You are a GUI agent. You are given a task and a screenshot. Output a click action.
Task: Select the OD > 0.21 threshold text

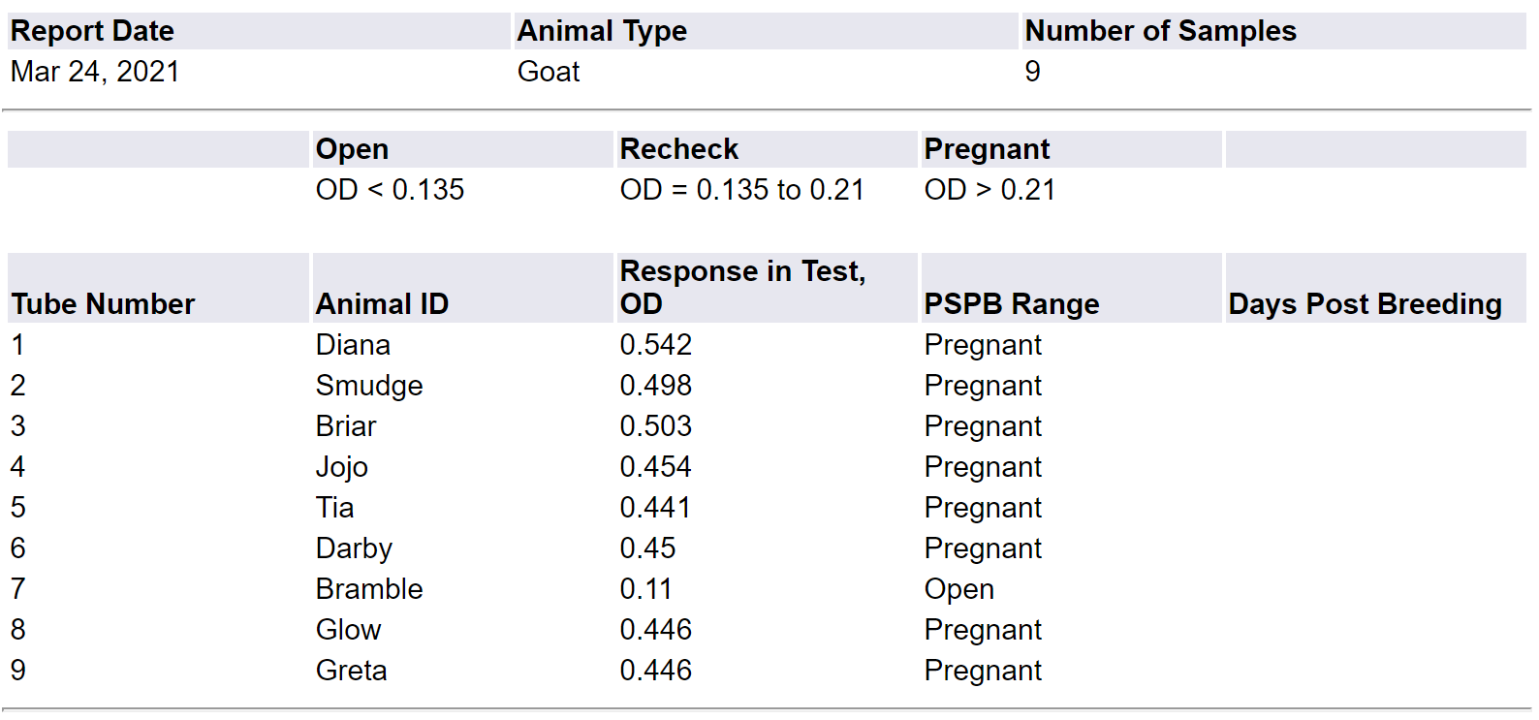989,190
